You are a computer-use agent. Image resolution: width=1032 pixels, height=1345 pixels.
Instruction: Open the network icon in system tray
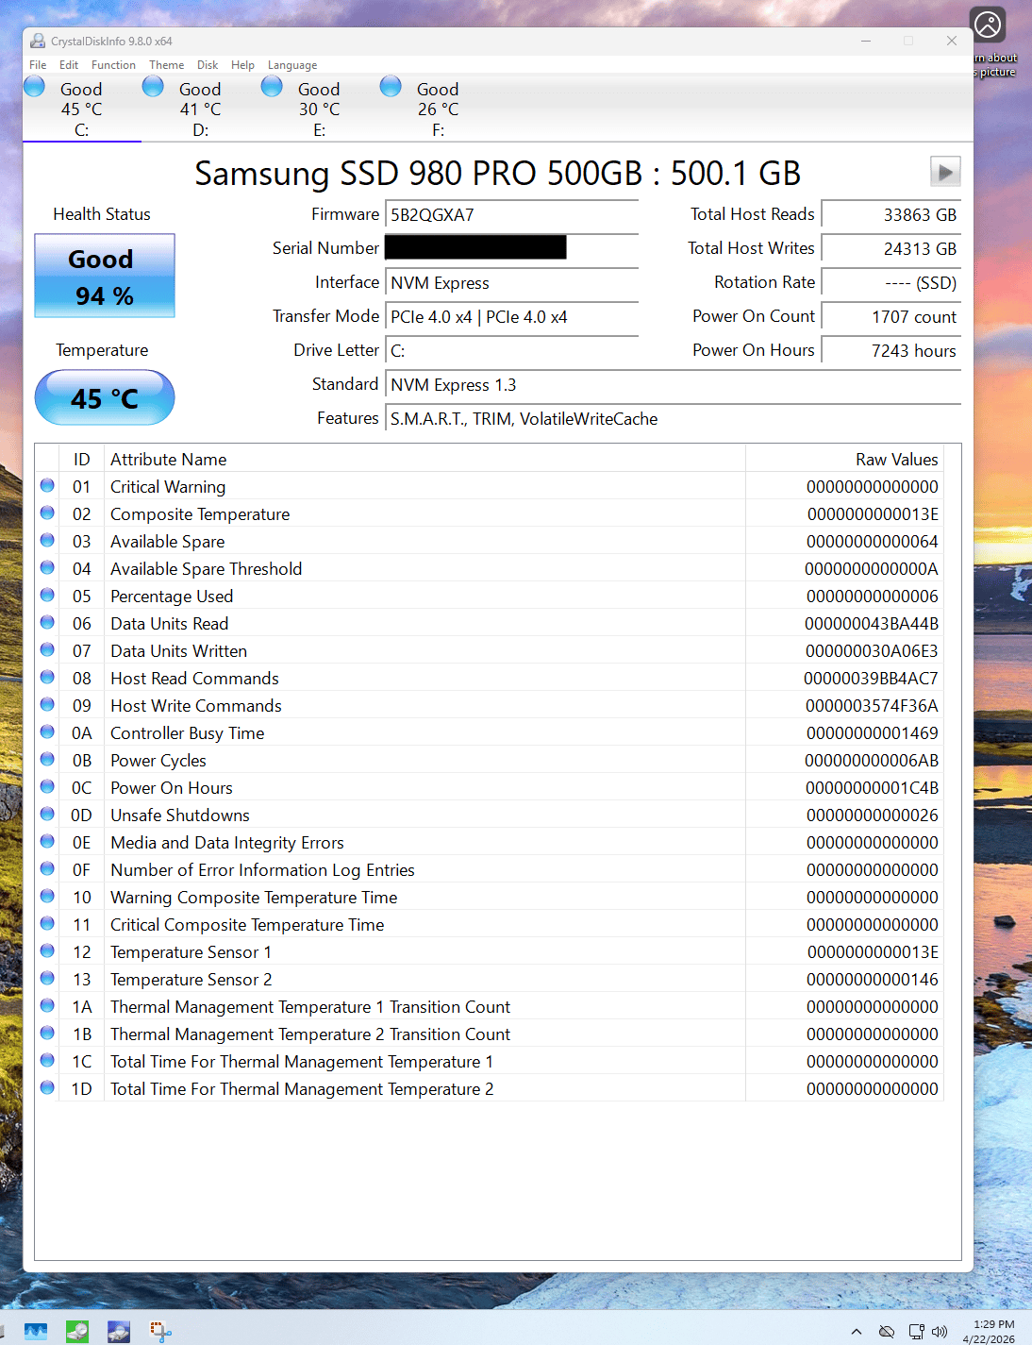(916, 1332)
